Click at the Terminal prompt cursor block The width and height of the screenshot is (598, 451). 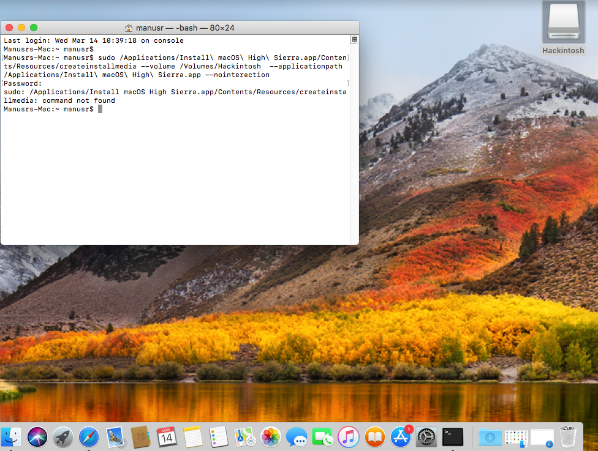click(x=100, y=109)
